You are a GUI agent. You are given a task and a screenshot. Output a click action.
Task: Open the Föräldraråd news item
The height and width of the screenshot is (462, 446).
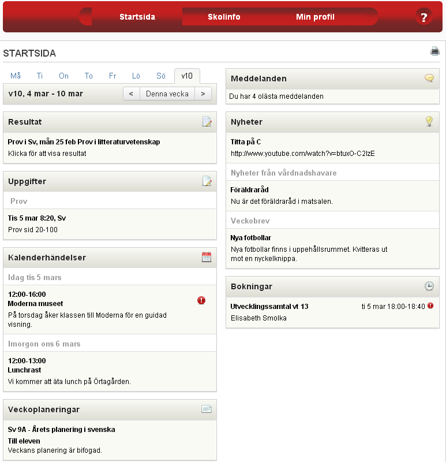pos(249,190)
